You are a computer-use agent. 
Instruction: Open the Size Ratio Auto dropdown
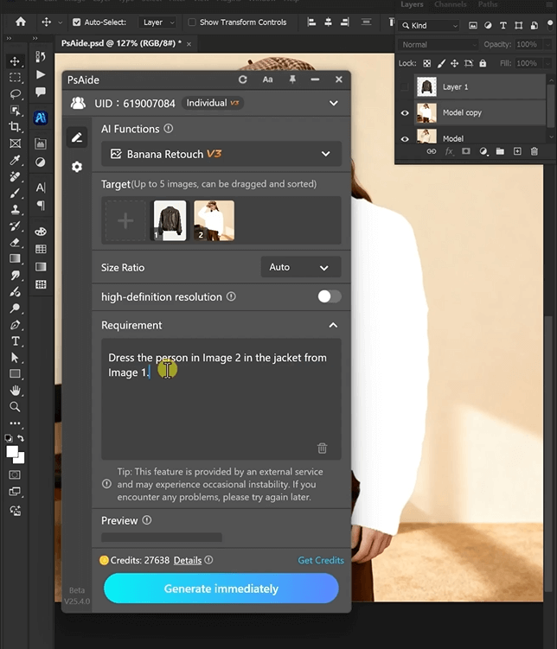click(x=301, y=267)
